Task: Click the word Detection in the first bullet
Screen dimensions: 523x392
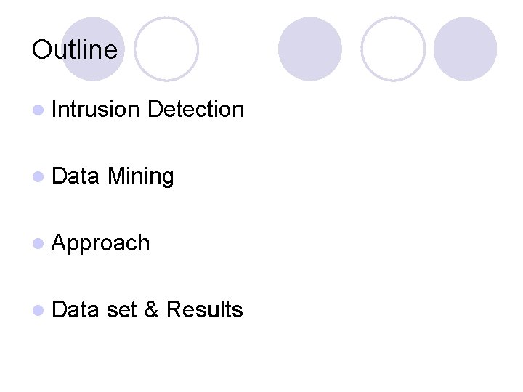Action: pos(196,109)
